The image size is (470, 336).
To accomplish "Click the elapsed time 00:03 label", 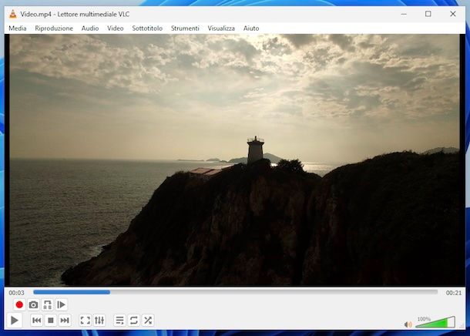I will click(x=16, y=293).
